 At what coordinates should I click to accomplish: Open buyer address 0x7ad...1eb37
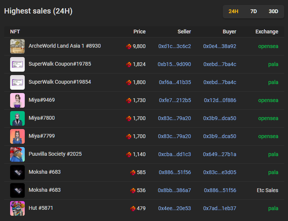pyautogui.click(x=219, y=208)
